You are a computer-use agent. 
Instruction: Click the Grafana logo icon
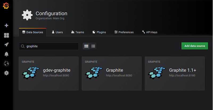click(x=6, y=6)
